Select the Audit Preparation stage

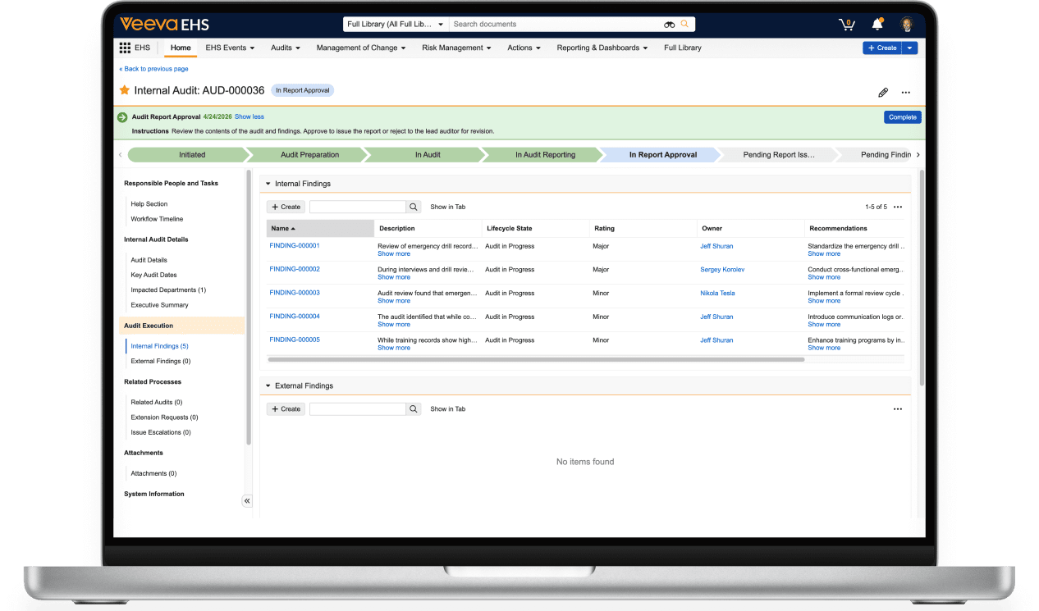coord(309,154)
